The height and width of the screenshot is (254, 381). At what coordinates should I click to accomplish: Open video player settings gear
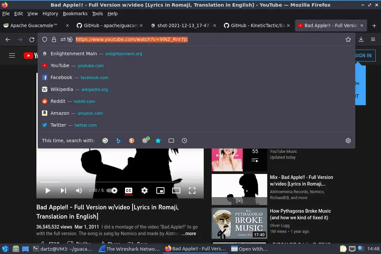[x=144, y=190]
